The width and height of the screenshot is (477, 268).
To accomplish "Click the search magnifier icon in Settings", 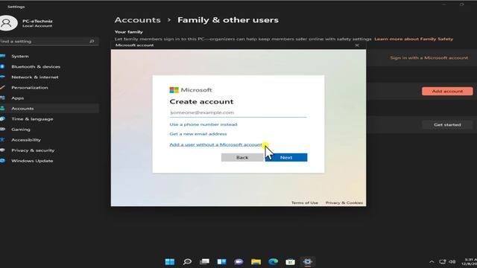I will (x=92, y=42).
